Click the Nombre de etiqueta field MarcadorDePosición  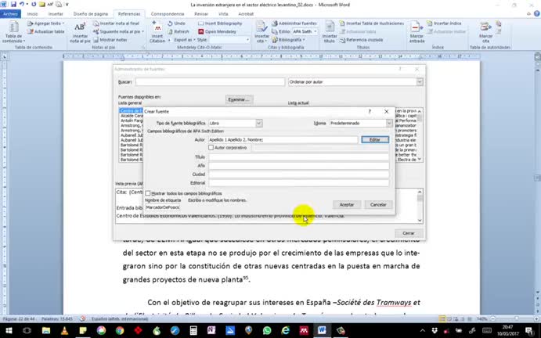(162, 207)
